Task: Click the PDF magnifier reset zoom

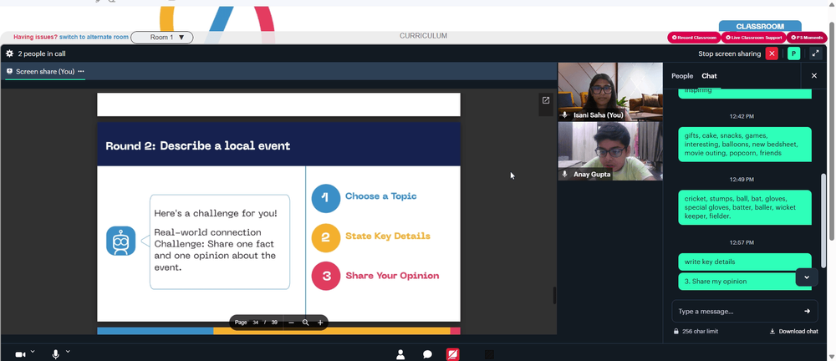Action: click(305, 323)
